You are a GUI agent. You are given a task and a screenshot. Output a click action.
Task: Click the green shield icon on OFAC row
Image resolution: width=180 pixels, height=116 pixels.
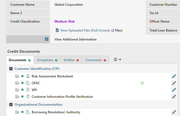pyautogui.click(x=142, y=83)
